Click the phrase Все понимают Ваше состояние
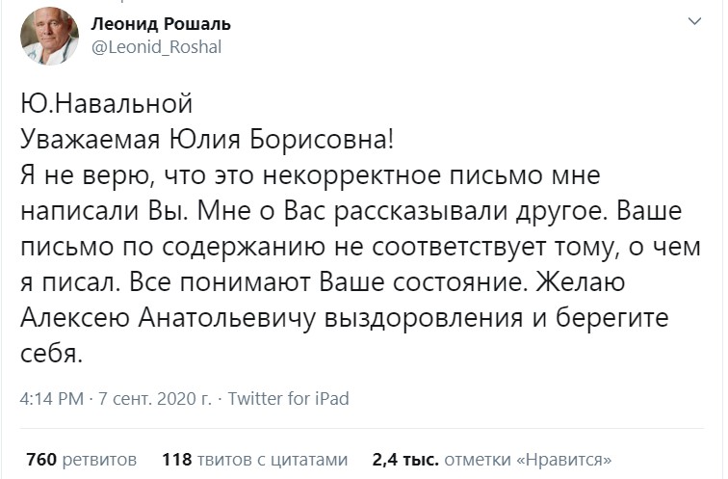 326,282
